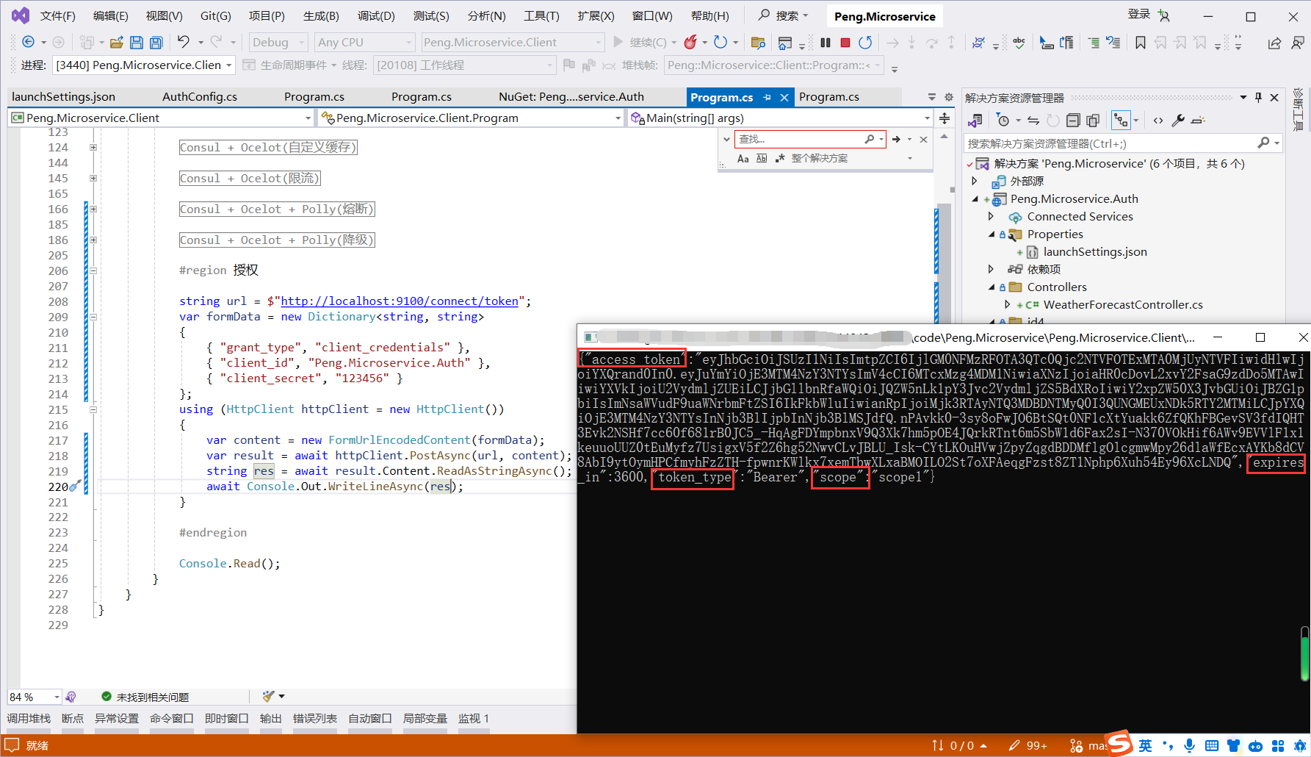Image resolution: width=1311 pixels, height=757 pixels.
Task: Select launchSettings.json in Solution Explorer tree
Action: (x=1095, y=252)
